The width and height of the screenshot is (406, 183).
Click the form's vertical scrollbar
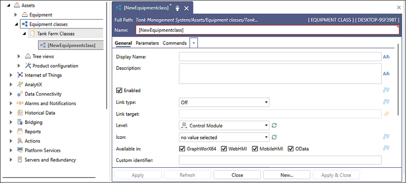398,80
